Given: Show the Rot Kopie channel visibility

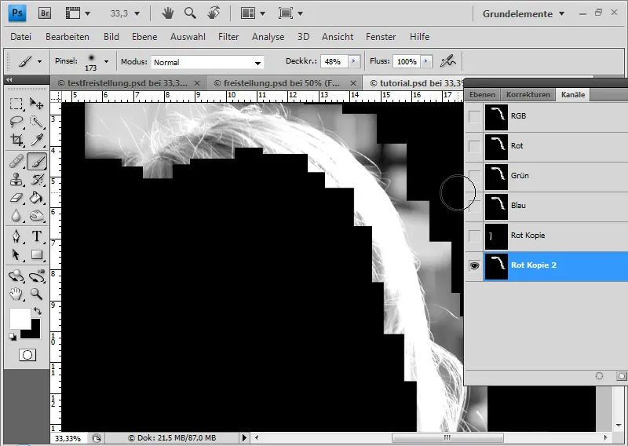Looking at the screenshot, I should click(474, 236).
